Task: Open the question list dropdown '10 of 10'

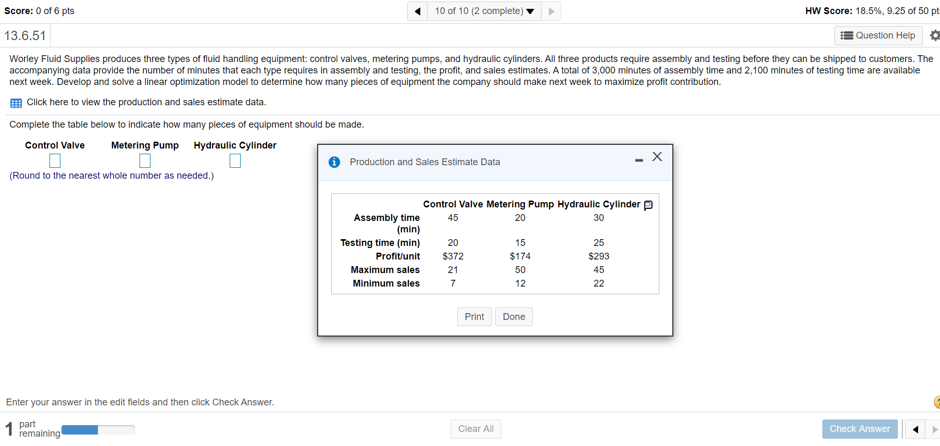Action: click(484, 11)
